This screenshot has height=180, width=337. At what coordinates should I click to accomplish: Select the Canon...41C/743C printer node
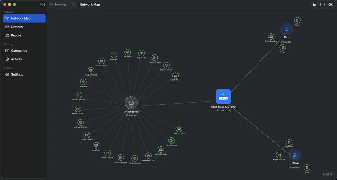[179, 129]
